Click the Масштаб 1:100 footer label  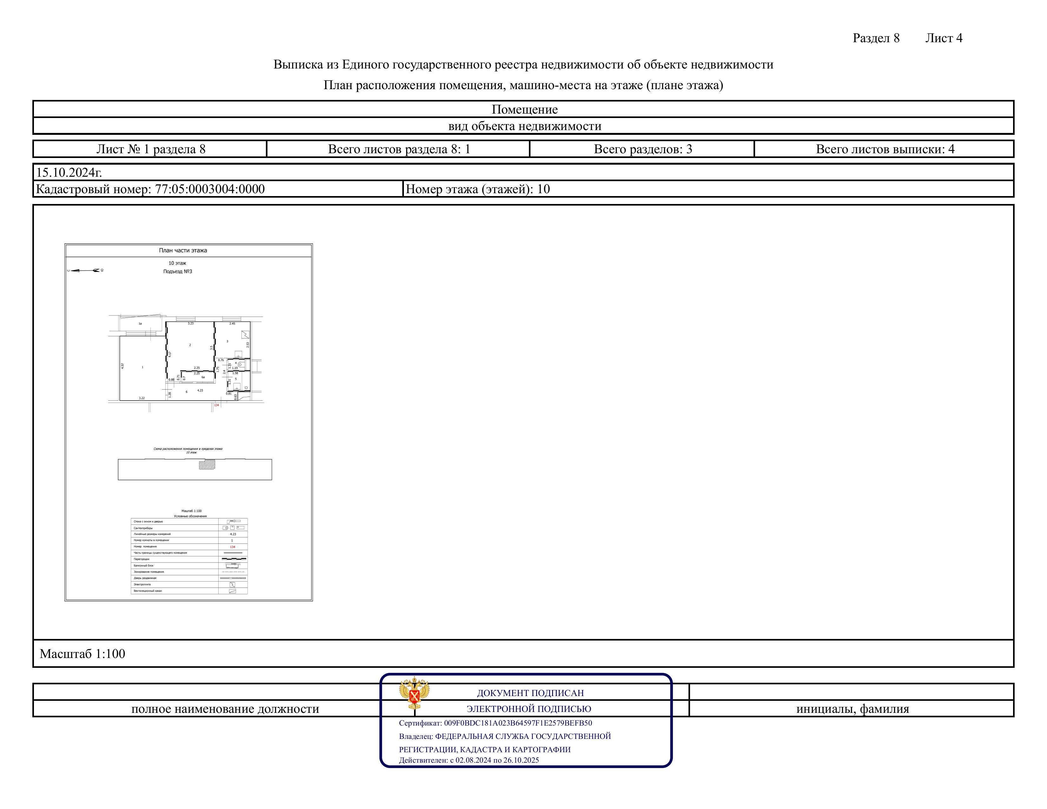click(82, 654)
